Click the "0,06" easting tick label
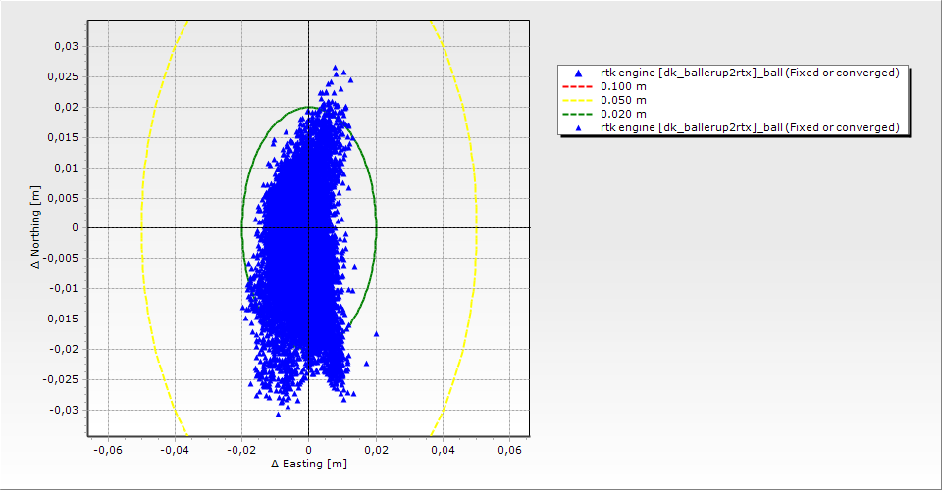The image size is (942, 490). point(509,450)
